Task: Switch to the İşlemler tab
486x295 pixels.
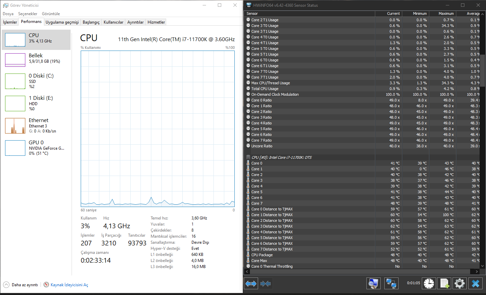Action: pos(10,22)
